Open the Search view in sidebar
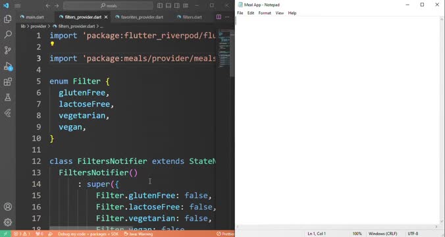This screenshot has height=237, width=445. tap(8, 35)
